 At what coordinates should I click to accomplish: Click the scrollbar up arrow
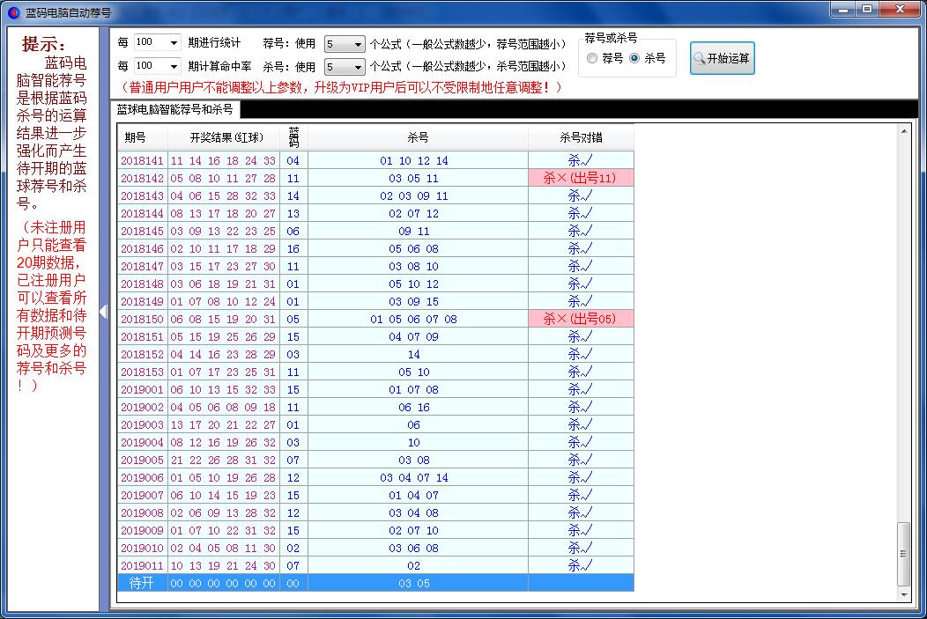pyautogui.click(x=905, y=130)
